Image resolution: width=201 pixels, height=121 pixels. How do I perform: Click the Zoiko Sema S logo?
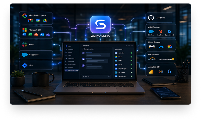[x=101, y=24]
